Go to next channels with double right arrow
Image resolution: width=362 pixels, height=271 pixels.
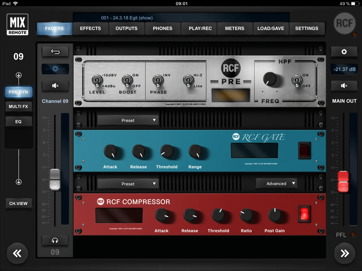(344, 253)
